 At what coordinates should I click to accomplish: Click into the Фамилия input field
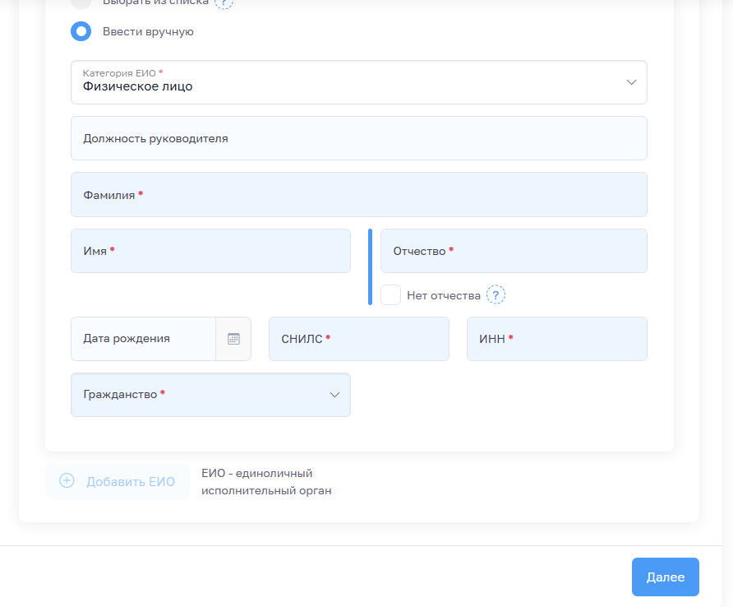pos(358,195)
